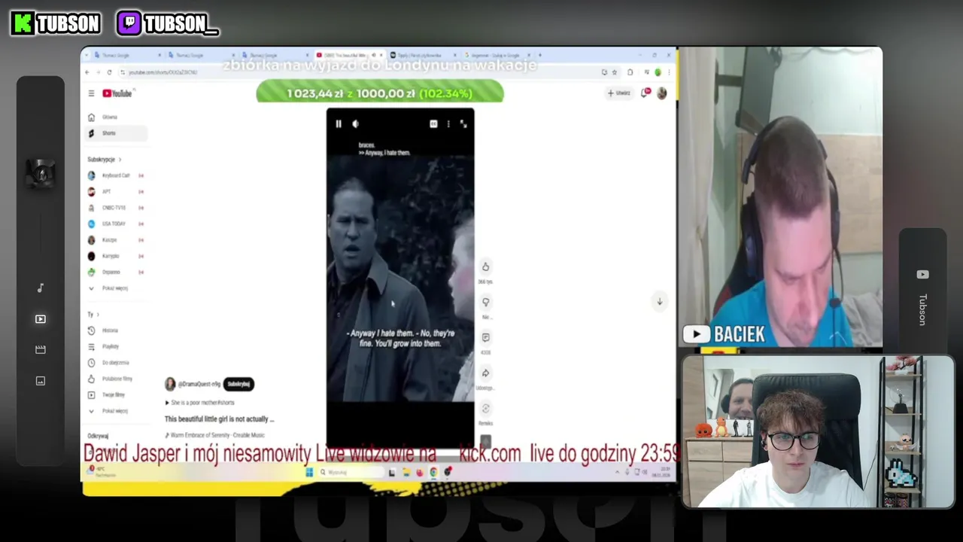Share the Short via the arrow icon
The image size is (963, 542).
[x=485, y=373]
